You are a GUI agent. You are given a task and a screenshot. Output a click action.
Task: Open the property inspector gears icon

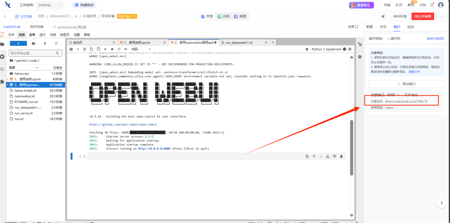click(360, 44)
